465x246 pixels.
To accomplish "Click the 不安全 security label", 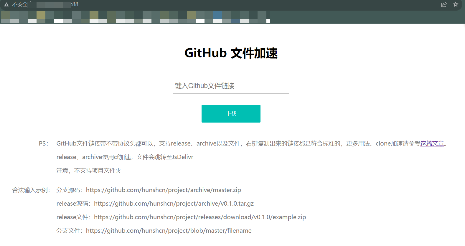I will click(20, 4).
